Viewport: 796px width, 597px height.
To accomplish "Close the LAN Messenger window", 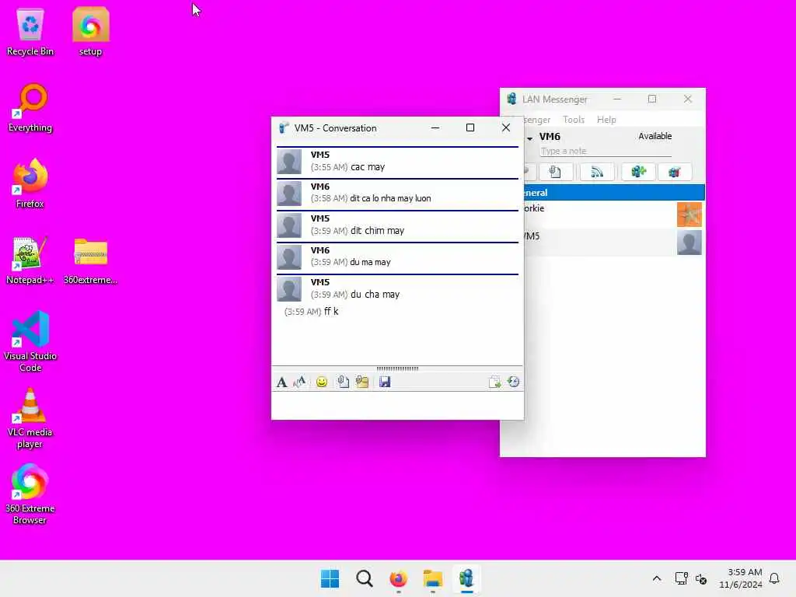I will 687,99.
